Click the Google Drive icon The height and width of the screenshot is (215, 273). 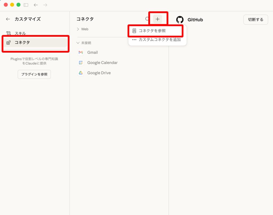pyautogui.click(x=81, y=73)
